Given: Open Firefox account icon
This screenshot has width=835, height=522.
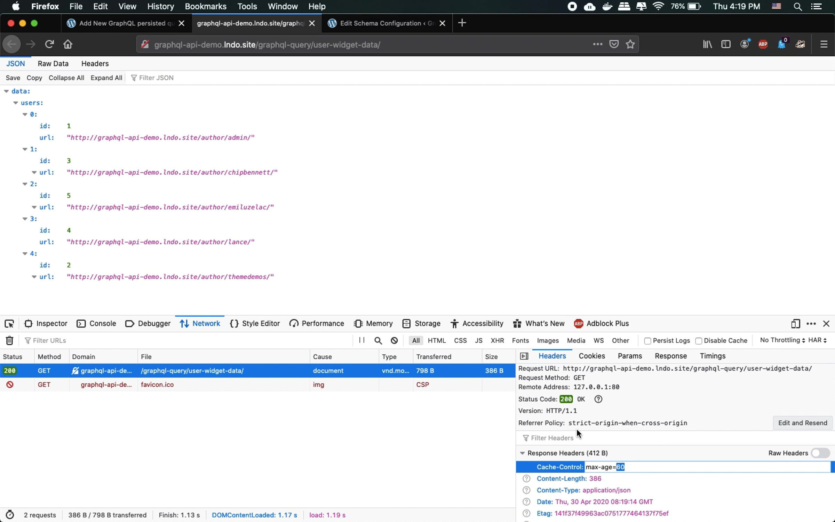Looking at the screenshot, I should [745, 44].
